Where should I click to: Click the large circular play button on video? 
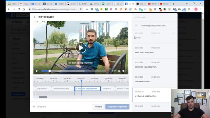point(81,48)
